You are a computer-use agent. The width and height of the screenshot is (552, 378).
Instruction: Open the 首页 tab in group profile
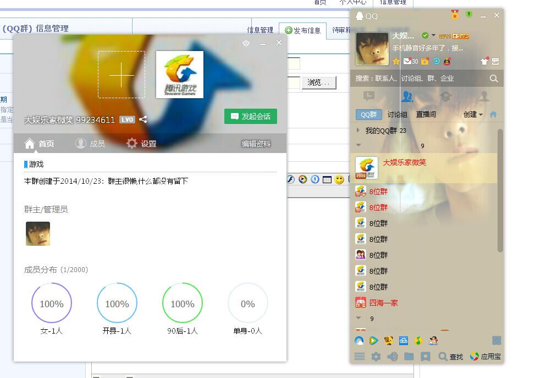click(40, 143)
